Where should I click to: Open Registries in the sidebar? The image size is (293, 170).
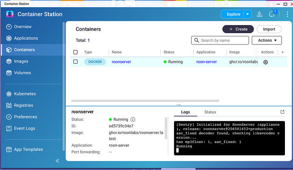click(x=20, y=105)
